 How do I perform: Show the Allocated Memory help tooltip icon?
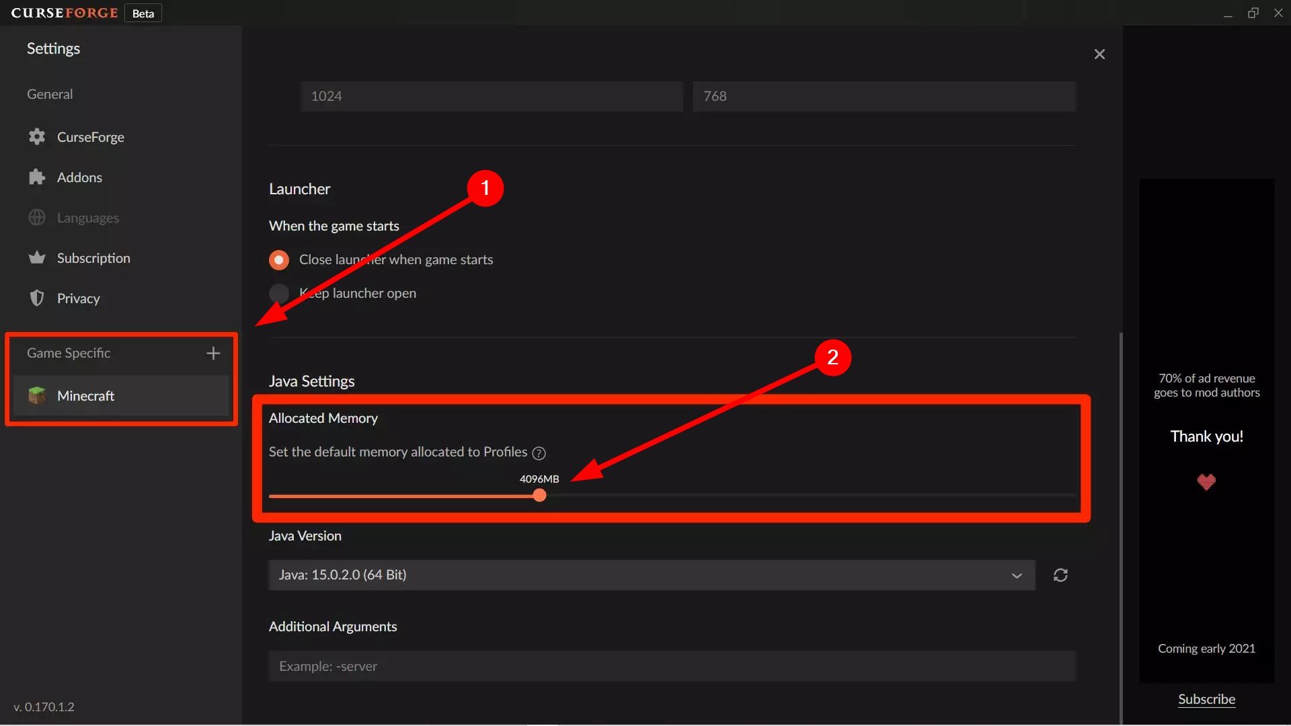tap(539, 453)
